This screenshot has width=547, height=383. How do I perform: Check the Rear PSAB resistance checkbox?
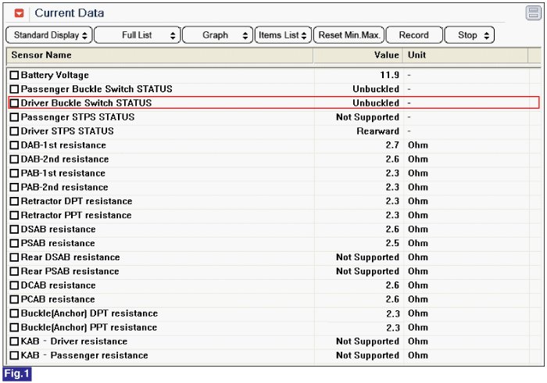(x=14, y=271)
